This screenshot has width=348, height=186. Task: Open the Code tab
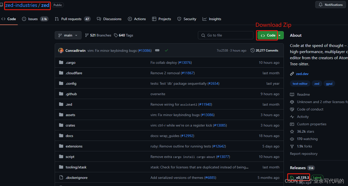click(x=9, y=19)
